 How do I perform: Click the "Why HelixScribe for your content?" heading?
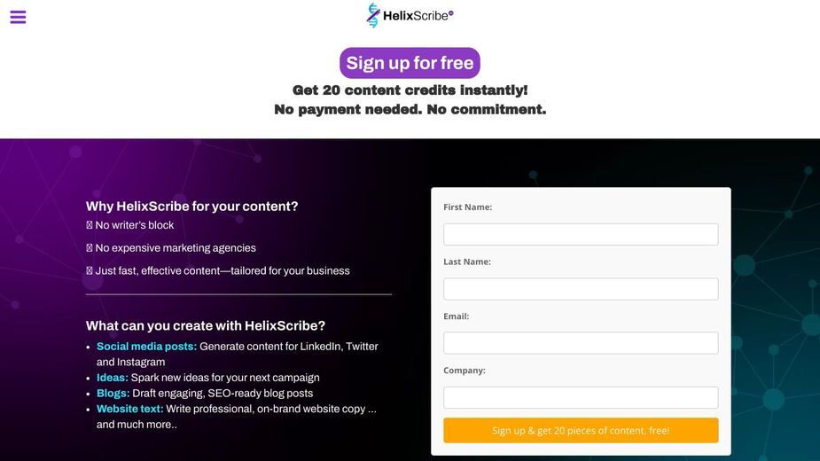pyautogui.click(x=192, y=207)
